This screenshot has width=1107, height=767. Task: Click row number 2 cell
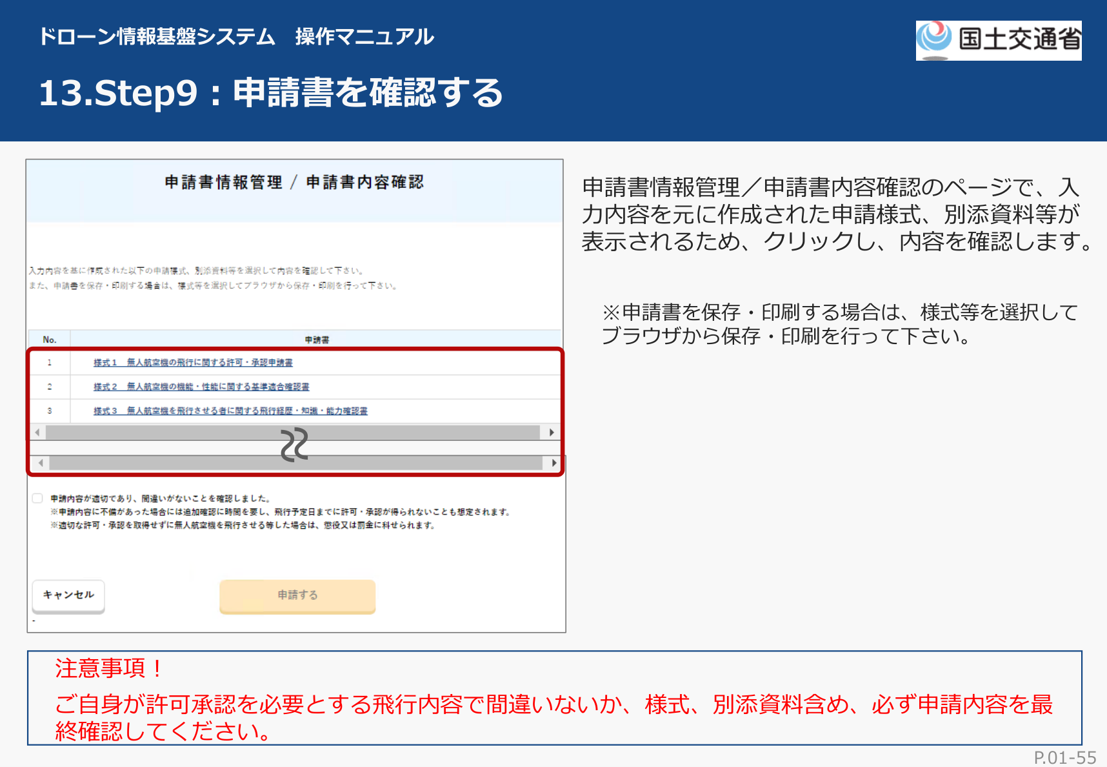(x=50, y=387)
